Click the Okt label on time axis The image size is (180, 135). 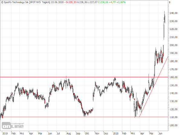[87, 133]
